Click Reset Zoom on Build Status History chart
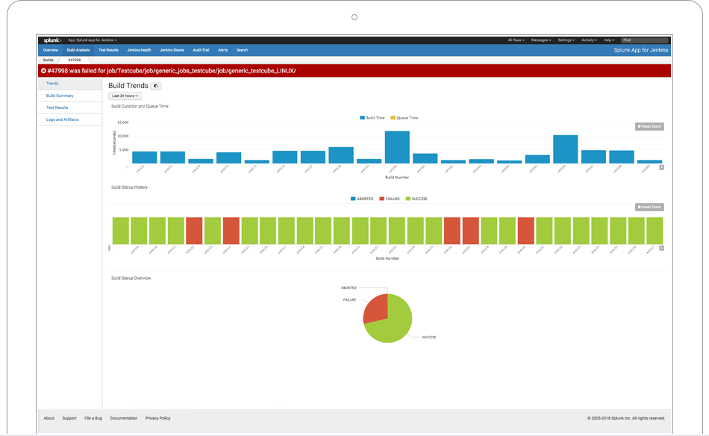Image resolution: width=709 pixels, height=436 pixels. click(649, 207)
